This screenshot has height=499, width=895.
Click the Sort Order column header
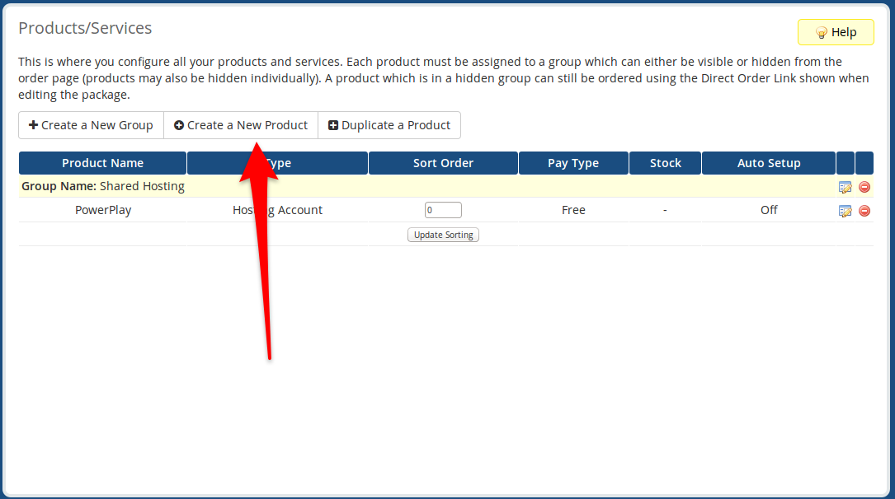click(x=444, y=163)
